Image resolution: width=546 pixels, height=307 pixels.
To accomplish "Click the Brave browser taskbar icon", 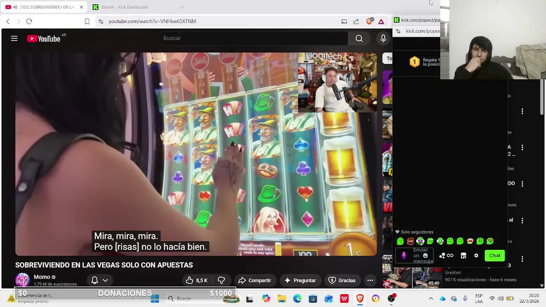I will point(360,299).
